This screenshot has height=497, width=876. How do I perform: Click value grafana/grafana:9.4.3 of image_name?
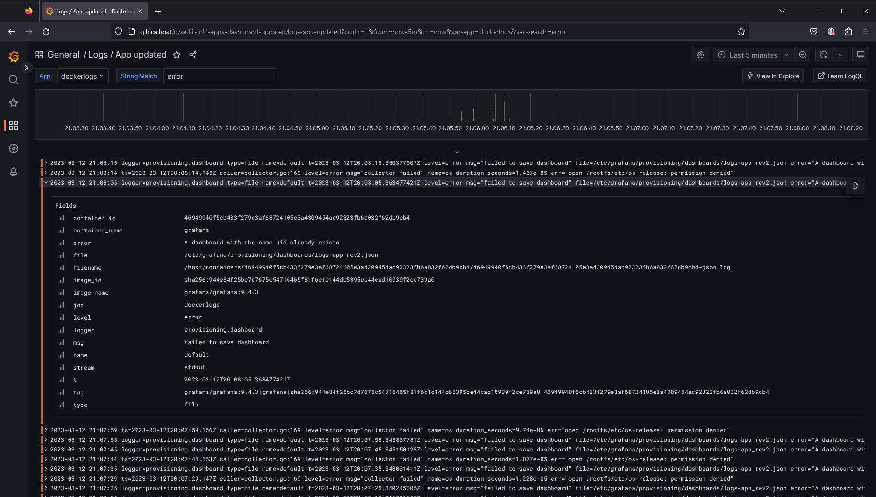tap(221, 292)
